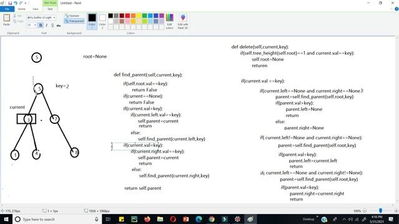The height and width of the screenshot is (224, 399).
Task: Click the zoom in plus button
Action: click(396, 211)
